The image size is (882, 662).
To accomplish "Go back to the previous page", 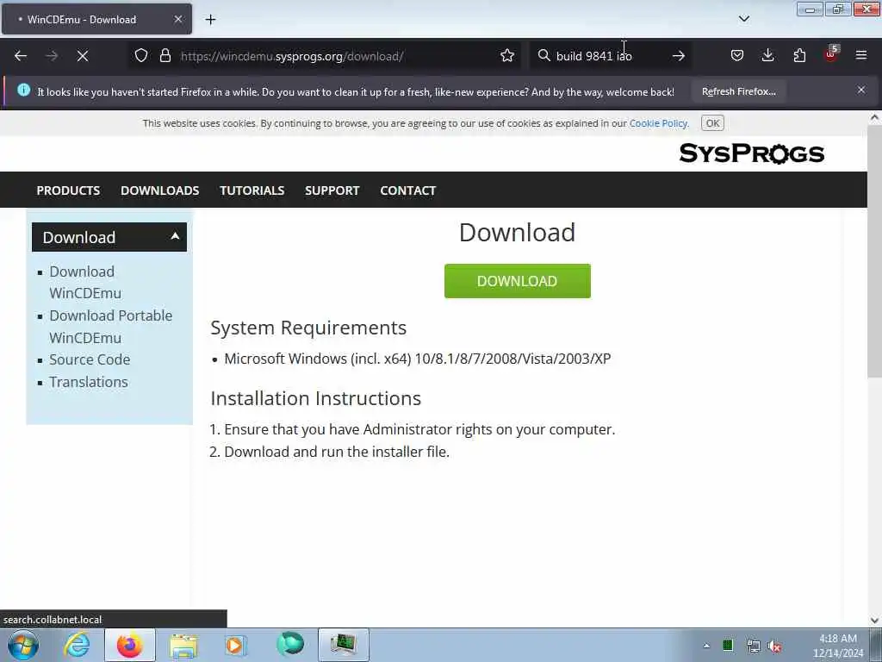I will (21, 56).
